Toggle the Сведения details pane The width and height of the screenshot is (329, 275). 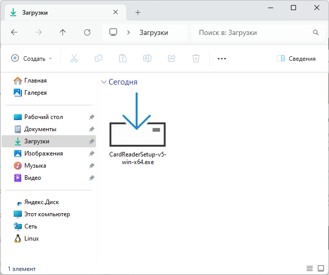(296, 59)
